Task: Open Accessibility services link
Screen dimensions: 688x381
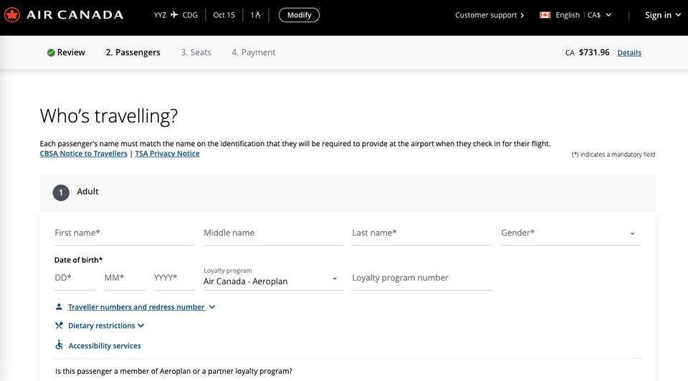Action: point(105,345)
